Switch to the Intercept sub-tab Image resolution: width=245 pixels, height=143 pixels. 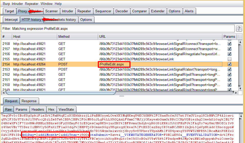(11, 20)
